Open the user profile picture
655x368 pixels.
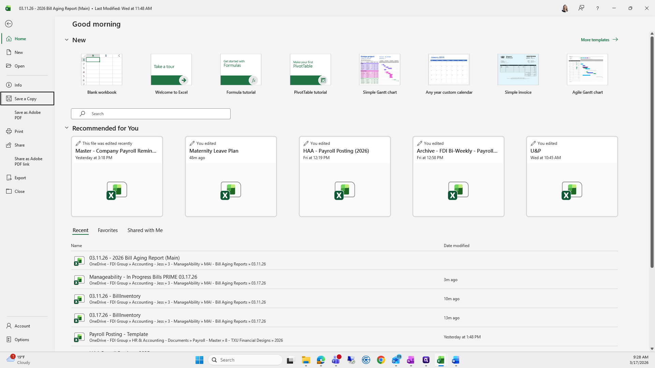[x=565, y=8]
